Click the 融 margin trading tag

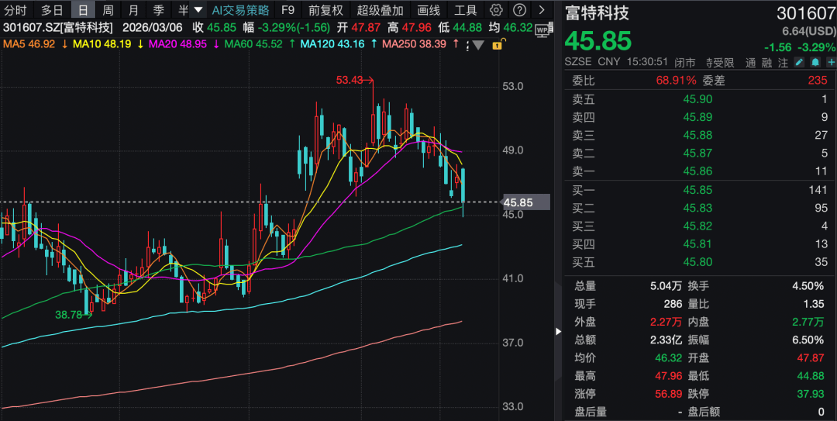pyautogui.click(x=767, y=62)
